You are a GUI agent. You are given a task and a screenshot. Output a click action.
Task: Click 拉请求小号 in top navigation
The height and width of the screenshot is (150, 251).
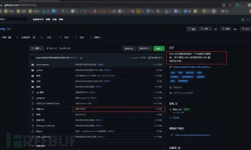pyautogui.click(x=38, y=19)
